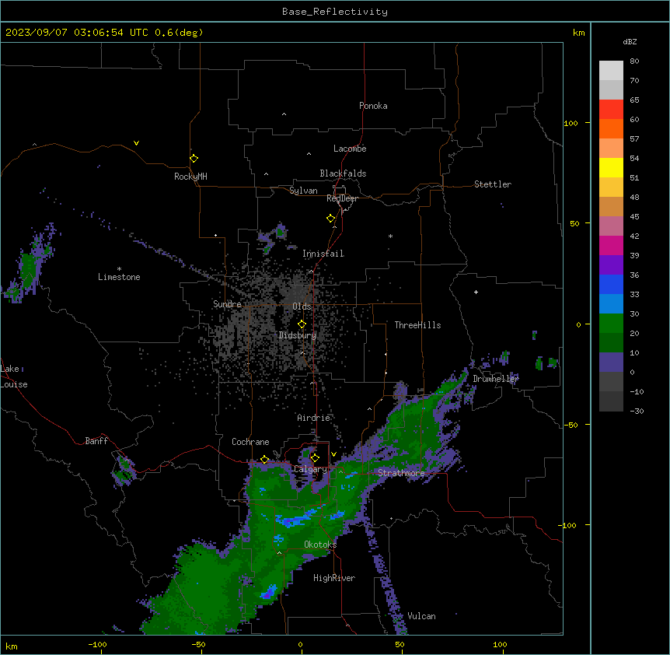The image size is (670, 655).
Task: Click the orange 57-60 dBZ legend swatch
Action: [611, 129]
